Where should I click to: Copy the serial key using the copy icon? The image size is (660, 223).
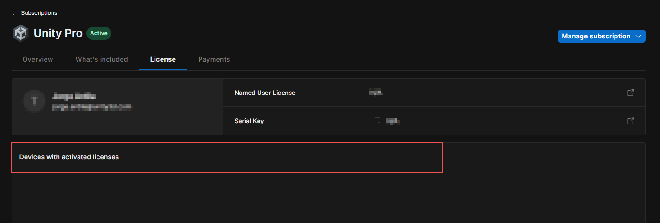[x=376, y=121]
